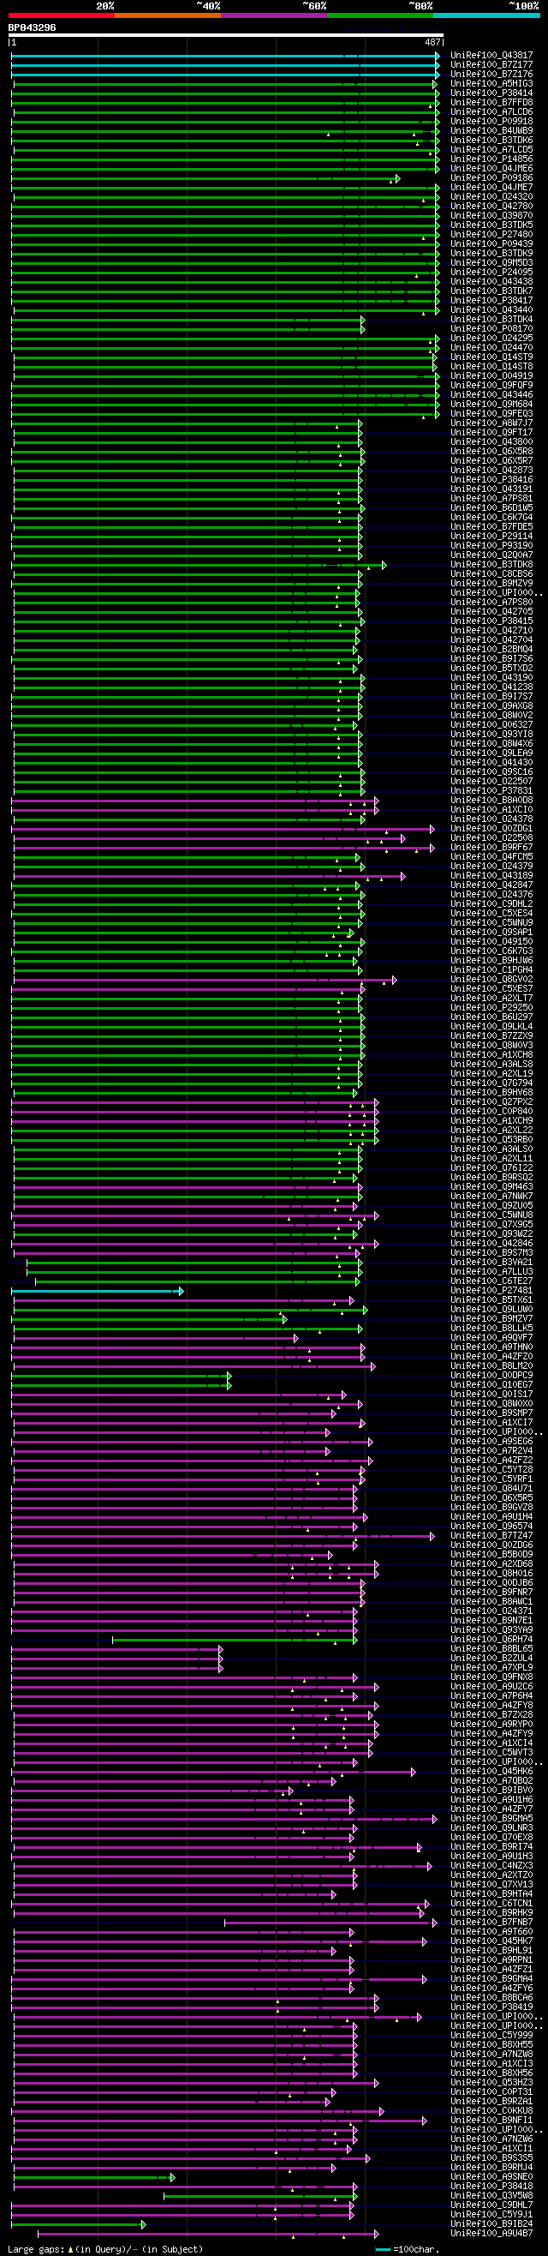Select hit label UniRef100_B9RF67
548x2256 pixels.
(x=492, y=848)
